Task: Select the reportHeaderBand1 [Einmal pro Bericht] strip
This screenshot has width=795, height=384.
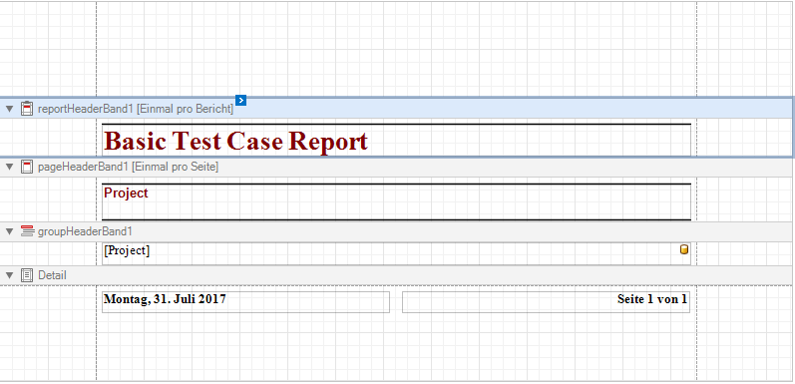Action: click(x=396, y=109)
